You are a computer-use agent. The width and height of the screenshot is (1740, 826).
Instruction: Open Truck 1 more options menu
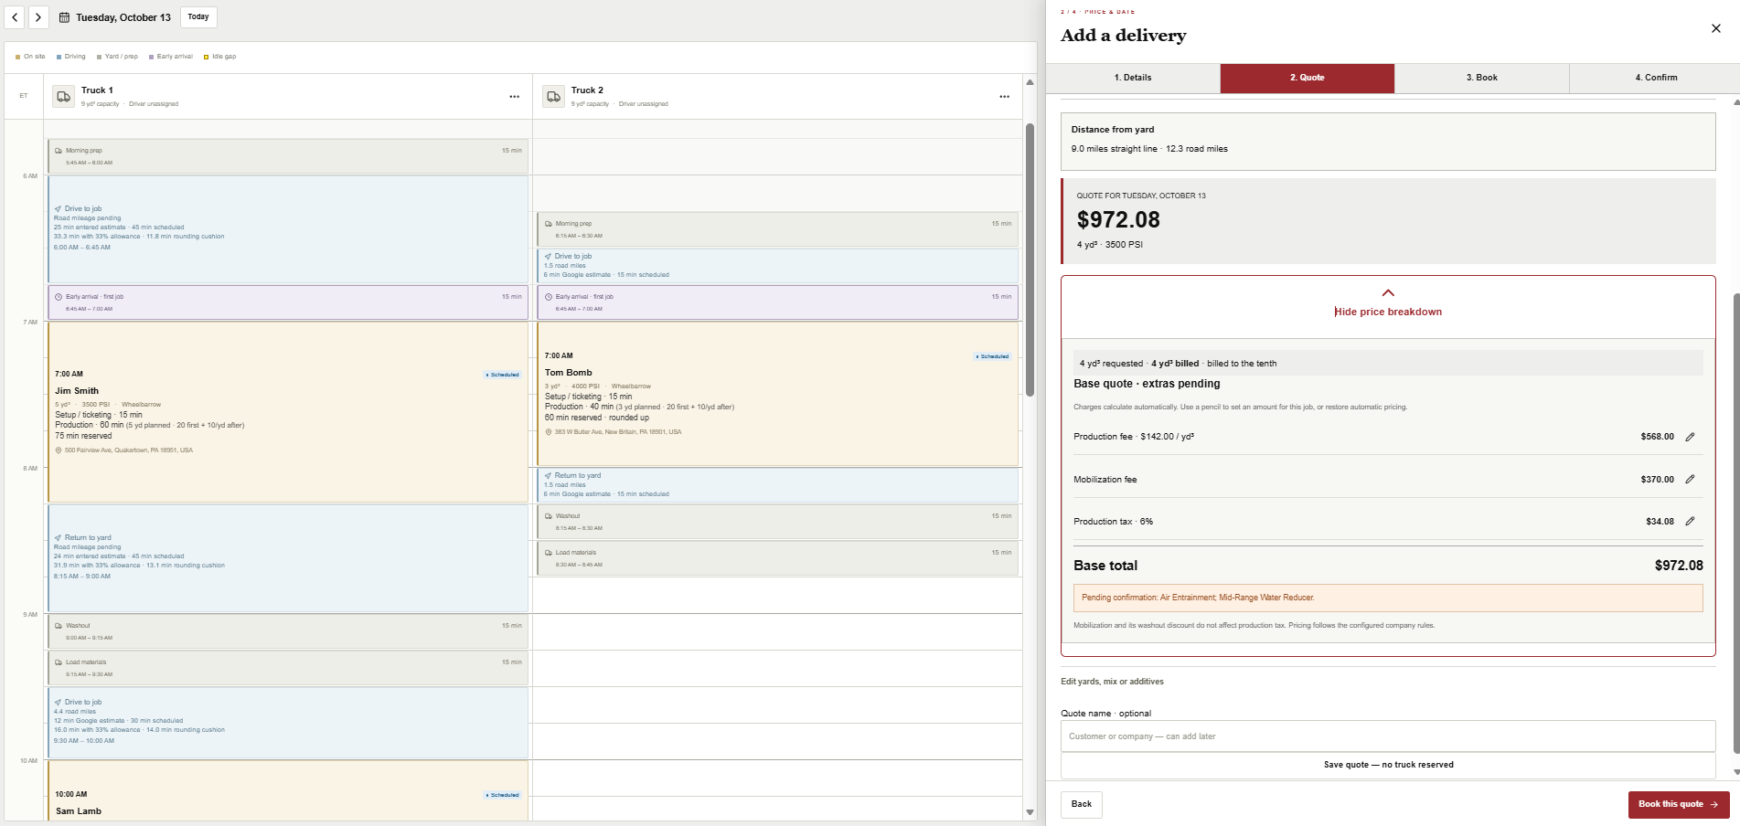pos(515,97)
